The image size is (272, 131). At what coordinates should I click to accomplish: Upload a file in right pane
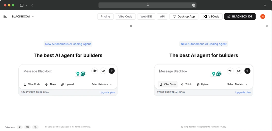203,84
